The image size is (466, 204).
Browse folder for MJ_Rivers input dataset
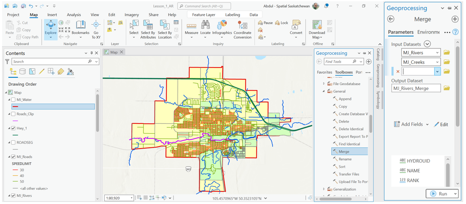(447, 53)
